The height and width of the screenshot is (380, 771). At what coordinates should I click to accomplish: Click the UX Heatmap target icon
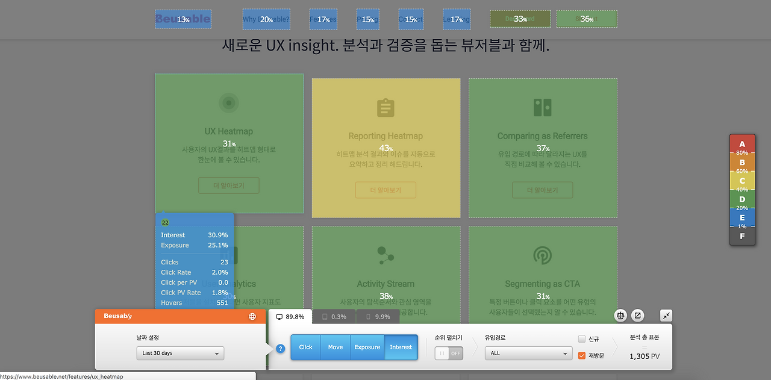pyautogui.click(x=229, y=102)
